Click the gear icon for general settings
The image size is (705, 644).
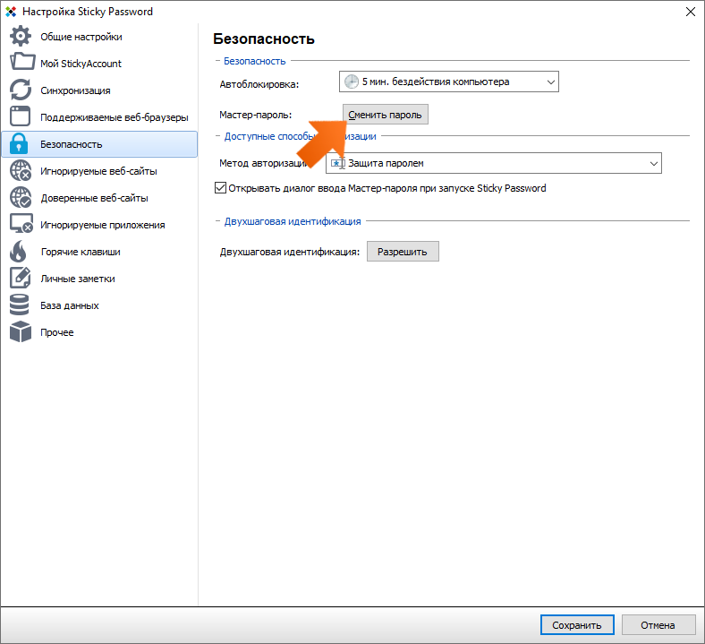(21, 37)
